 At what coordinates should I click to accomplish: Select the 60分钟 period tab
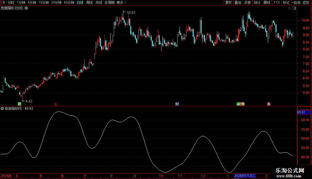69,2
